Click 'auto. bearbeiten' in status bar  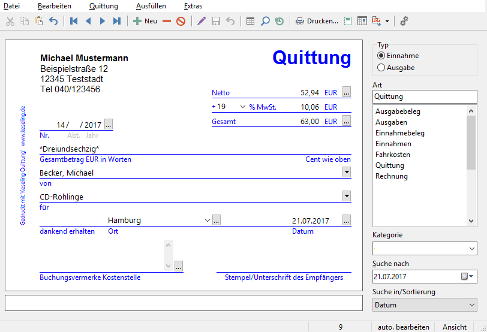pos(404,327)
